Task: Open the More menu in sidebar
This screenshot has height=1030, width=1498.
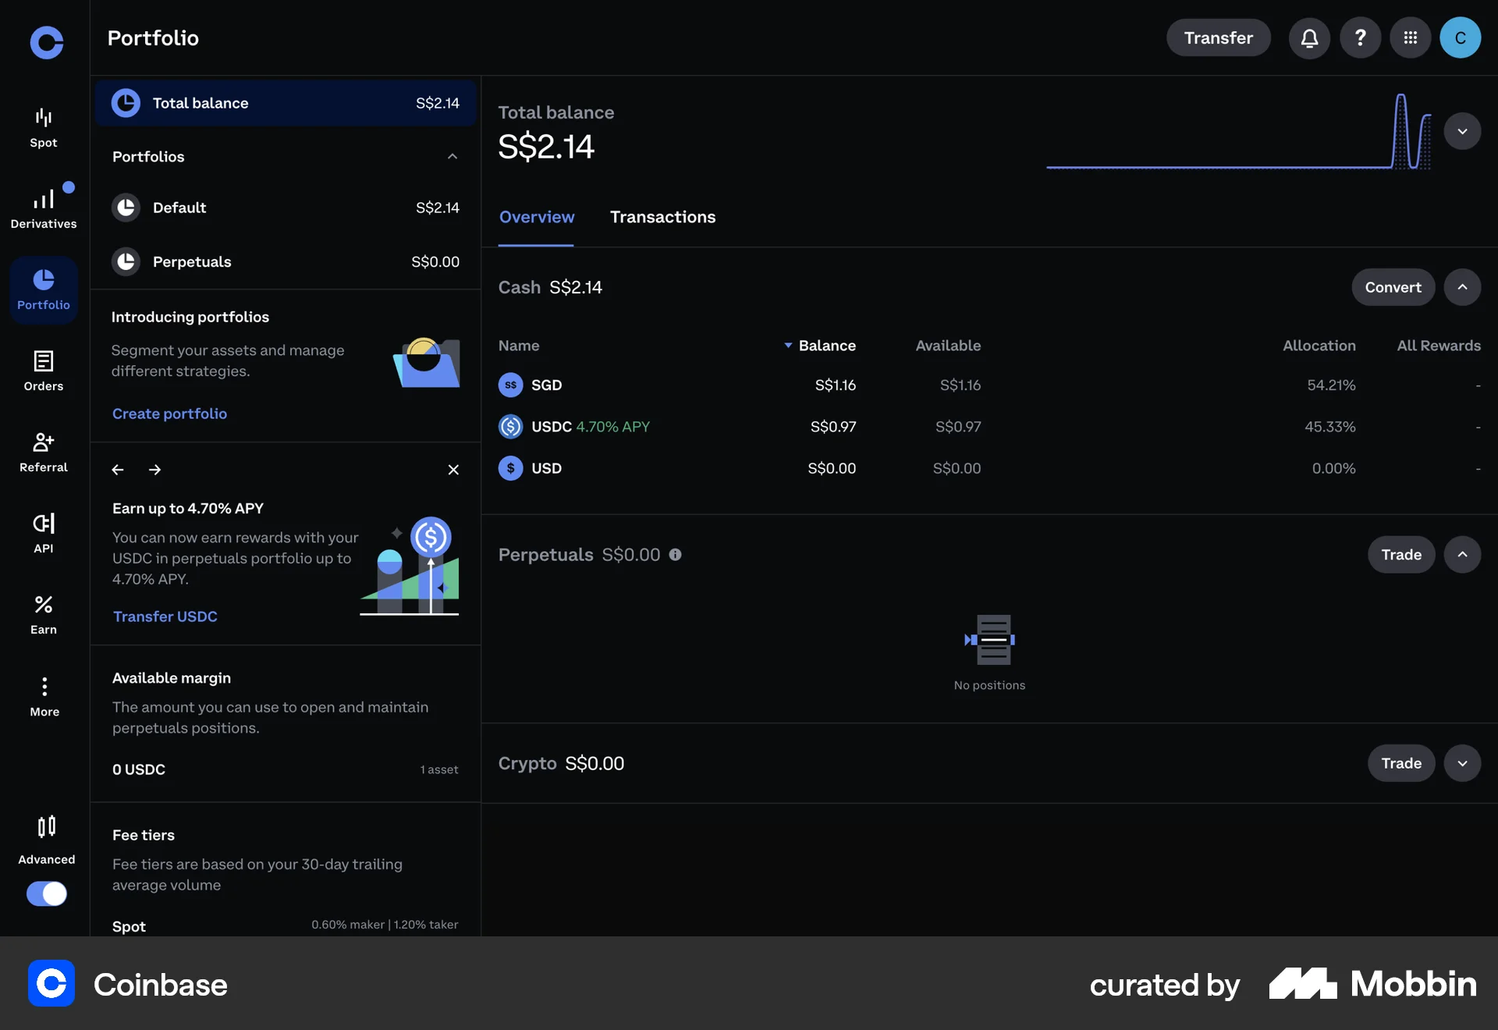Action: pyautogui.click(x=43, y=694)
